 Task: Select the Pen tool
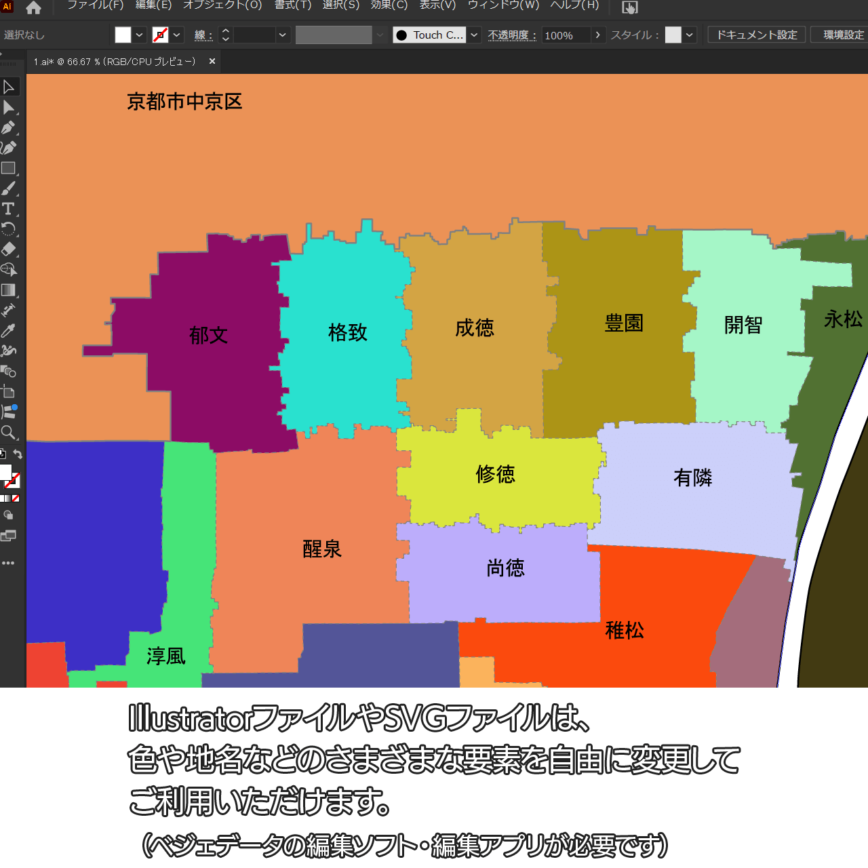9,127
